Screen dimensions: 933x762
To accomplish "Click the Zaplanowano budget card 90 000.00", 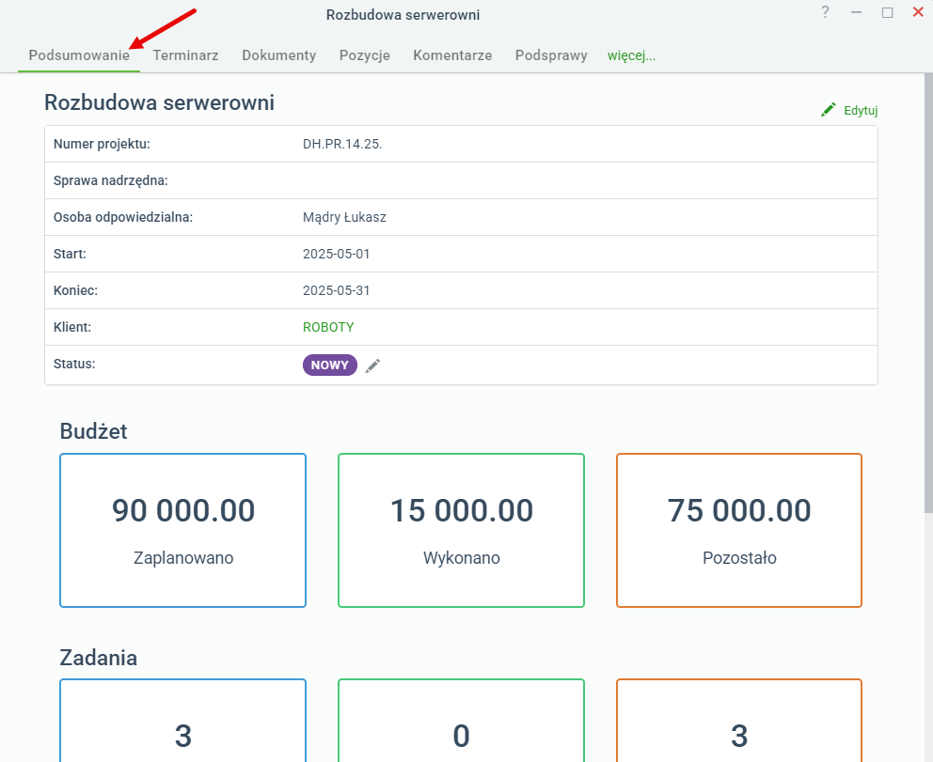I will click(183, 530).
